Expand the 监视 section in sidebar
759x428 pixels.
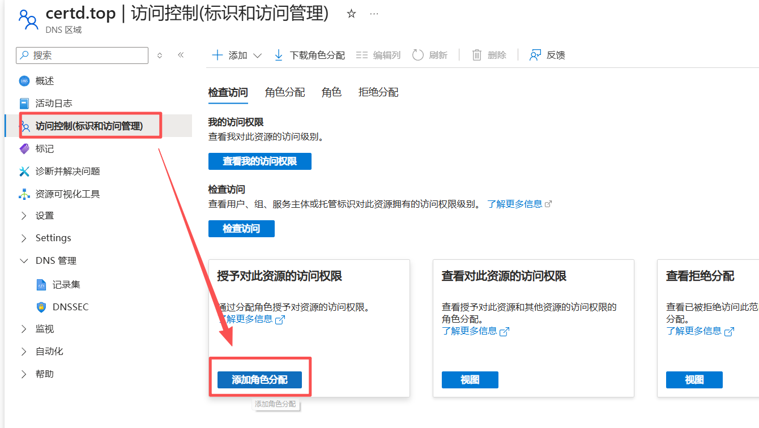24,329
